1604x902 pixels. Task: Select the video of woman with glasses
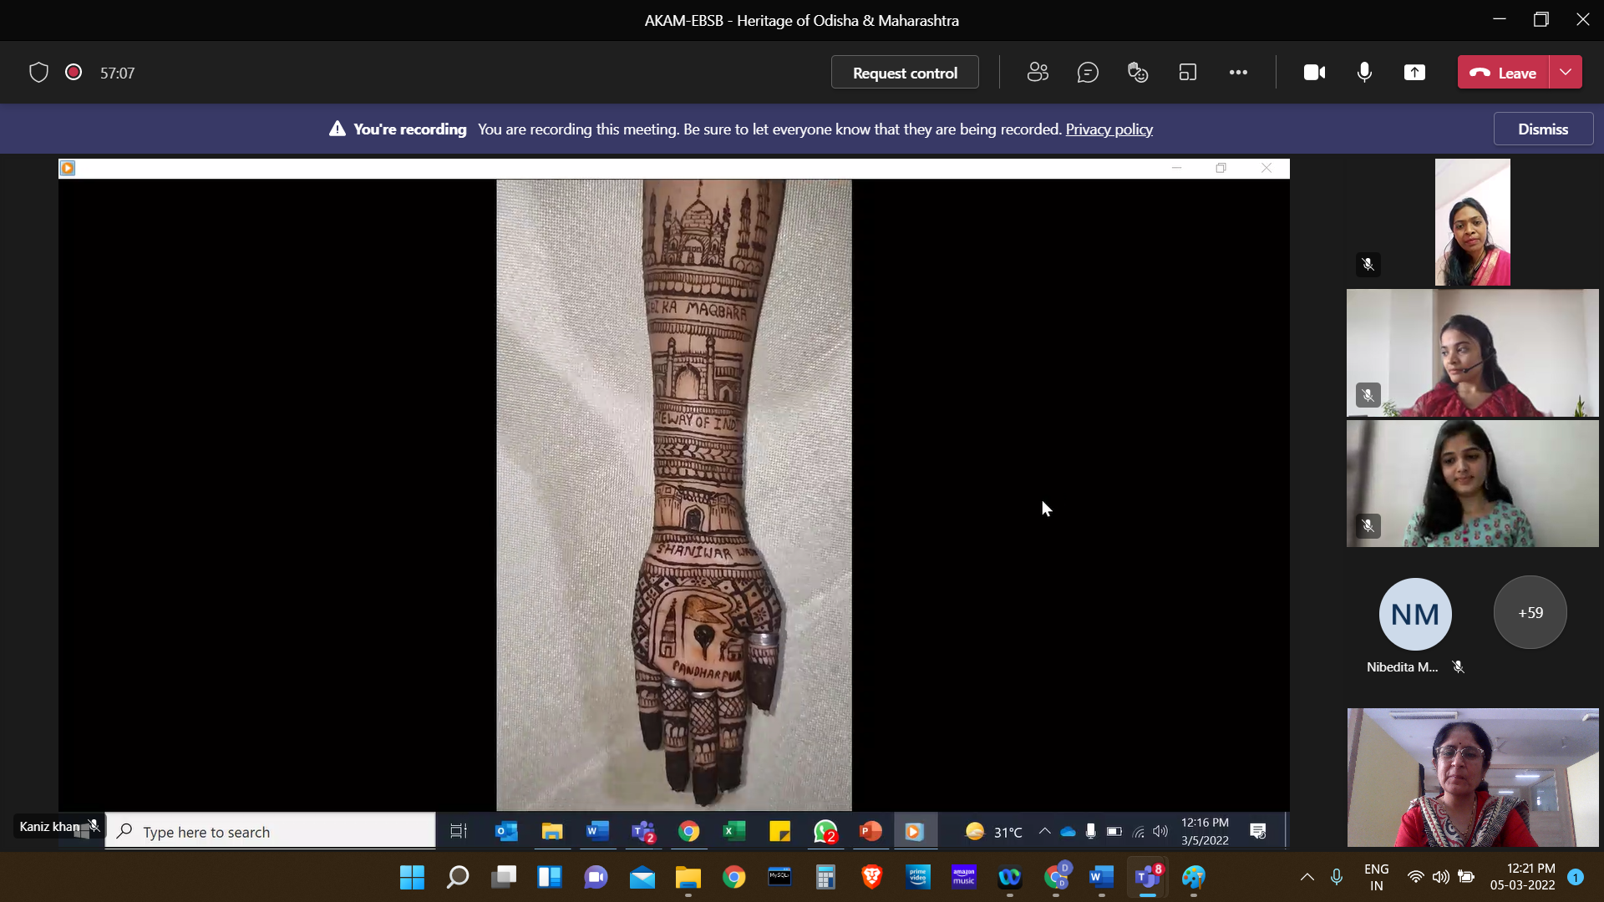coord(1473,778)
